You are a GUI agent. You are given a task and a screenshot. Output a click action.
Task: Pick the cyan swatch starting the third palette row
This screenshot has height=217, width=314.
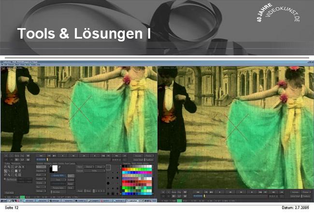click(123, 173)
